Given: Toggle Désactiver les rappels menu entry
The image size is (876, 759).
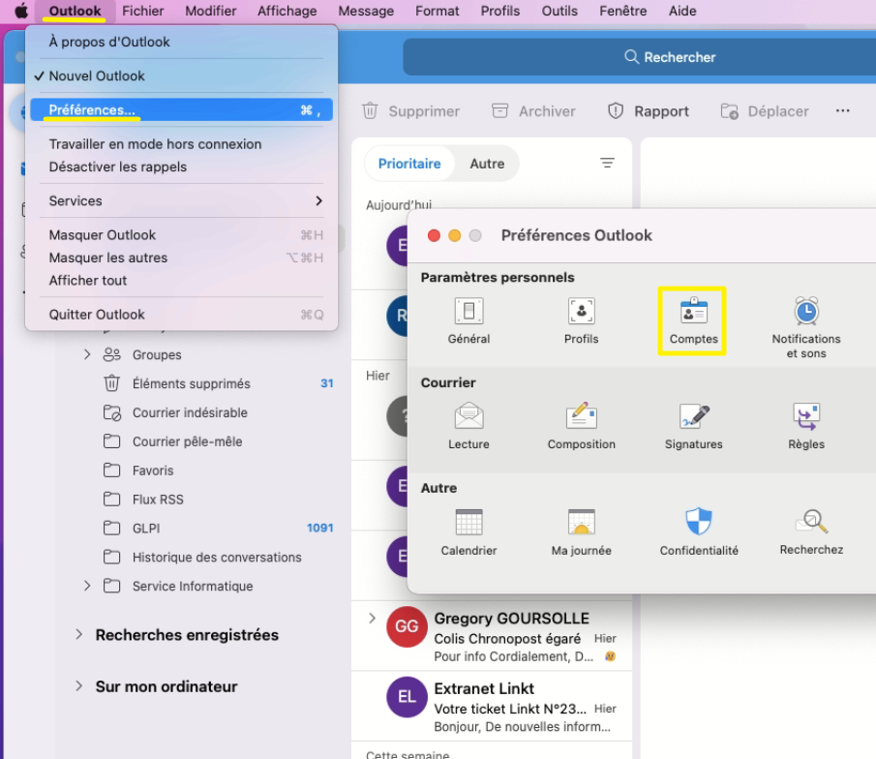Looking at the screenshot, I should point(181,167).
